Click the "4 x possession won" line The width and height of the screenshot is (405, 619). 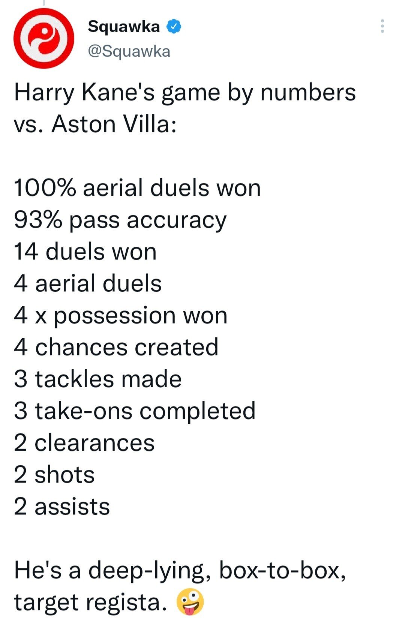(x=121, y=316)
